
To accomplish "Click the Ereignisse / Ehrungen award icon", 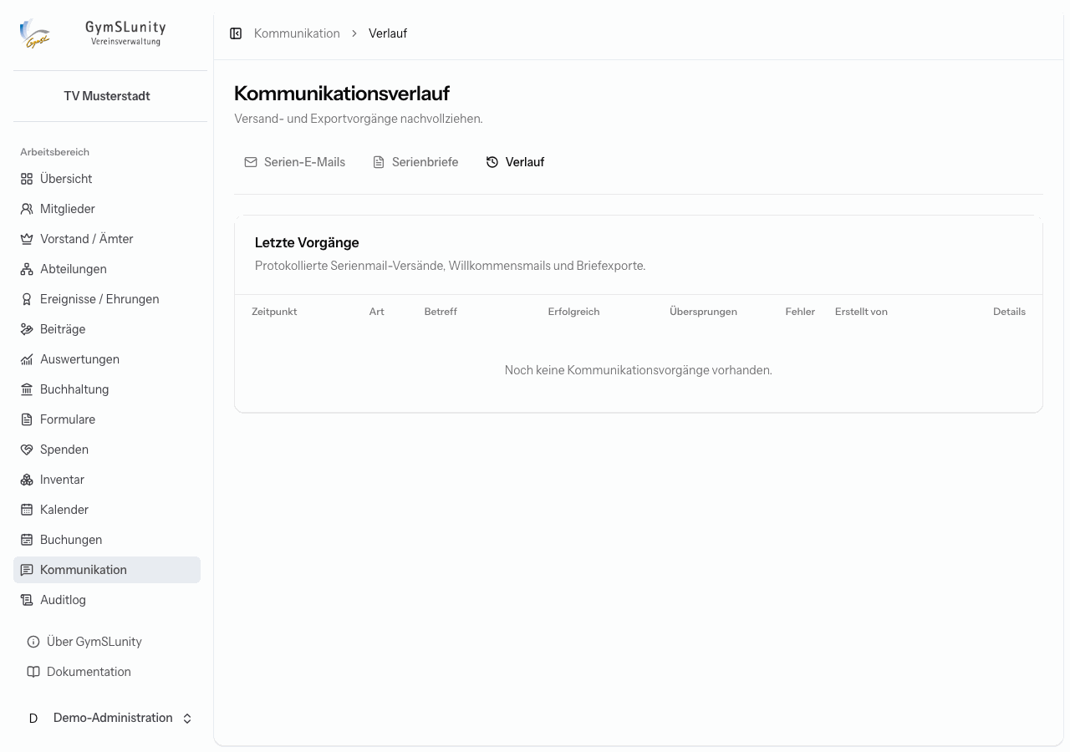I will [x=27, y=299].
